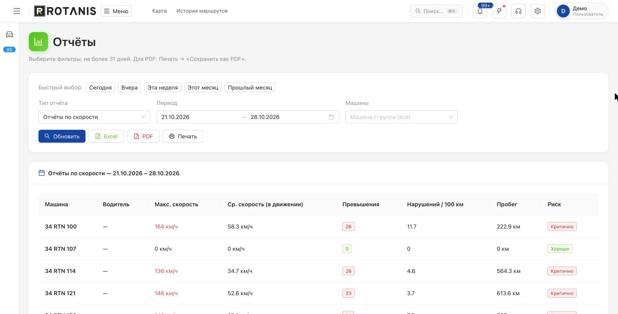
Task: Click the vehicle count badge 80
Action: [10, 50]
